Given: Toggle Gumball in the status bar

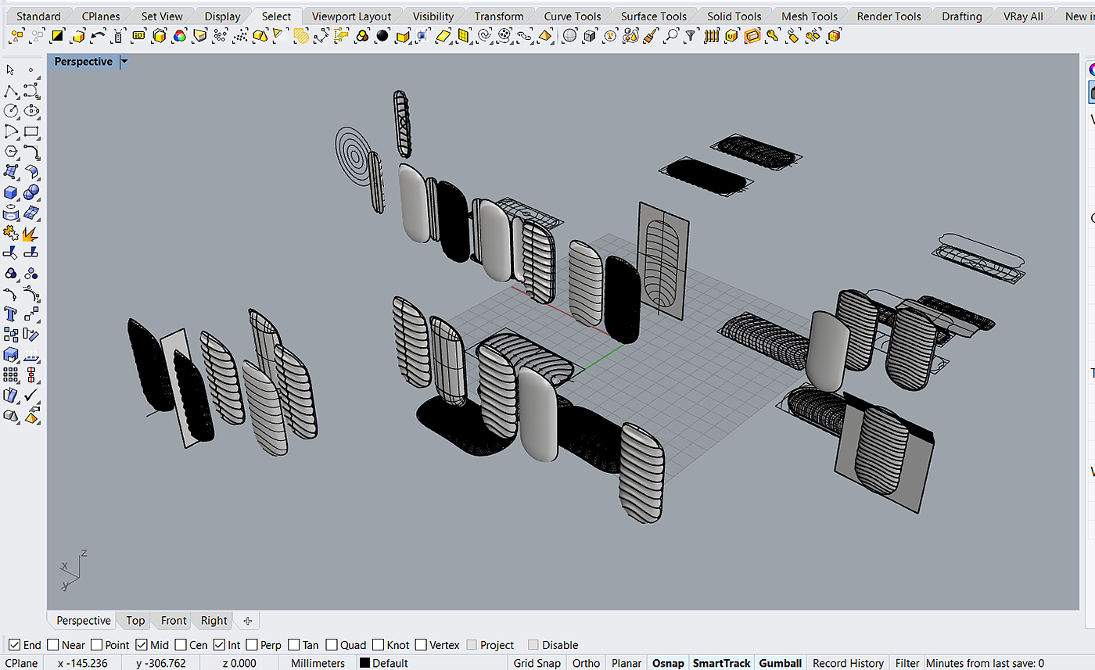Looking at the screenshot, I should point(780,663).
